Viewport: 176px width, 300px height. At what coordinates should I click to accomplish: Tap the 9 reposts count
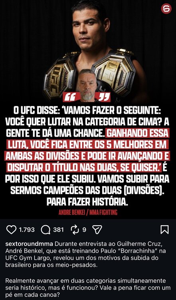(x=84, y=230)
